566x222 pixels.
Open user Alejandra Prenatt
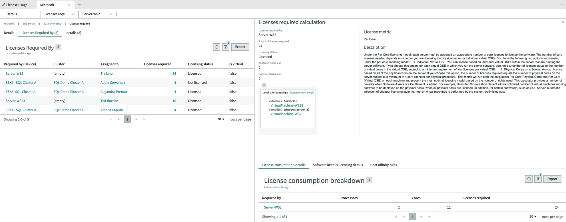coord(114,92)
